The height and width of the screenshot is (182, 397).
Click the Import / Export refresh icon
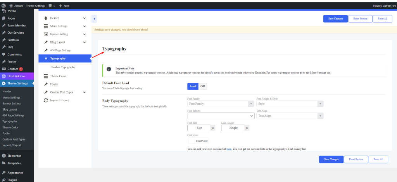click(x=46, y=100)
